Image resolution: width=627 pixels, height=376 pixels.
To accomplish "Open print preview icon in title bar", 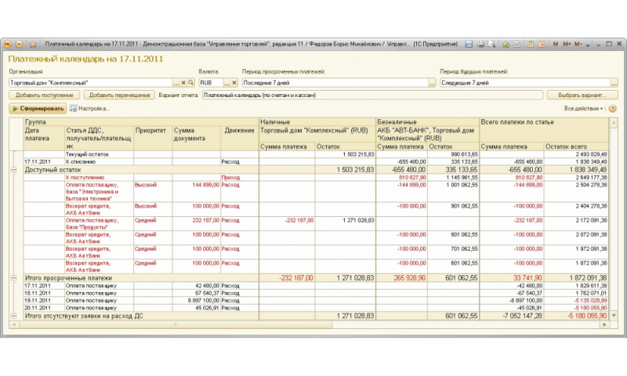I will click(492, 45).
